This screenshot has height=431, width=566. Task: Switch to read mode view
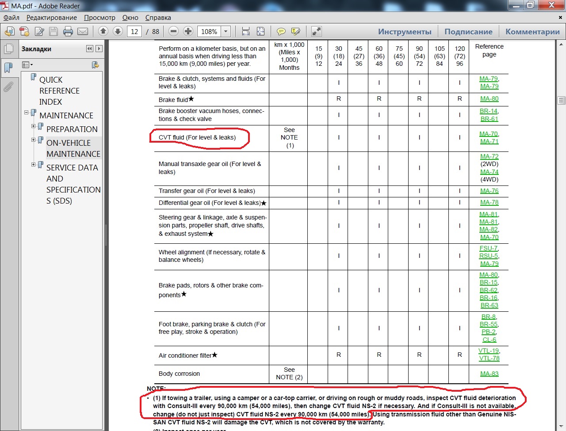[x=316, y=31]
